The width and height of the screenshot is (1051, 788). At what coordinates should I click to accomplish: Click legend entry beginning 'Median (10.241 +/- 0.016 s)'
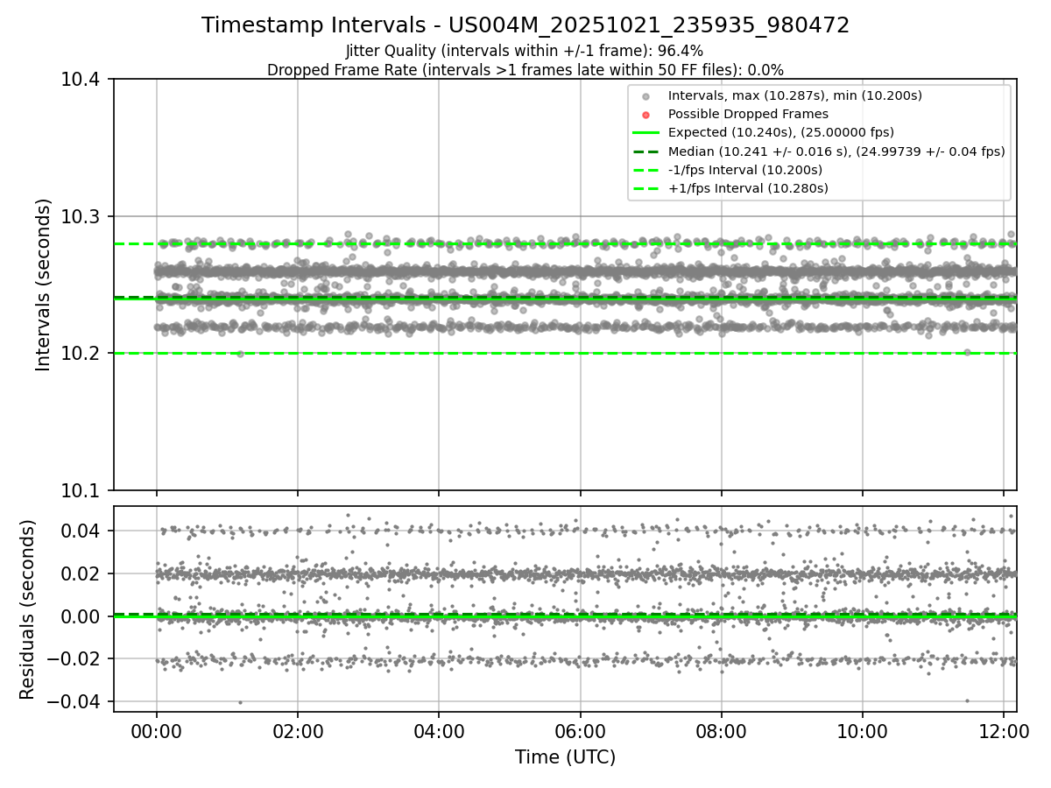pyautogui.click(x=836, y=151)
